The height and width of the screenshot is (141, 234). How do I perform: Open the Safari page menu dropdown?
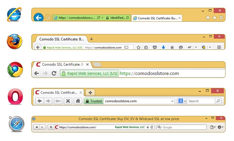[213, 127]
